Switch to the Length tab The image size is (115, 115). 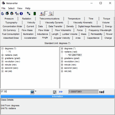55,34
